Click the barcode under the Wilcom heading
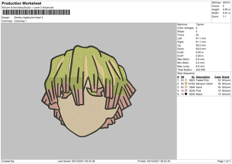The height and width of the screenshot is (164, 232). click(x=36, y=12)
